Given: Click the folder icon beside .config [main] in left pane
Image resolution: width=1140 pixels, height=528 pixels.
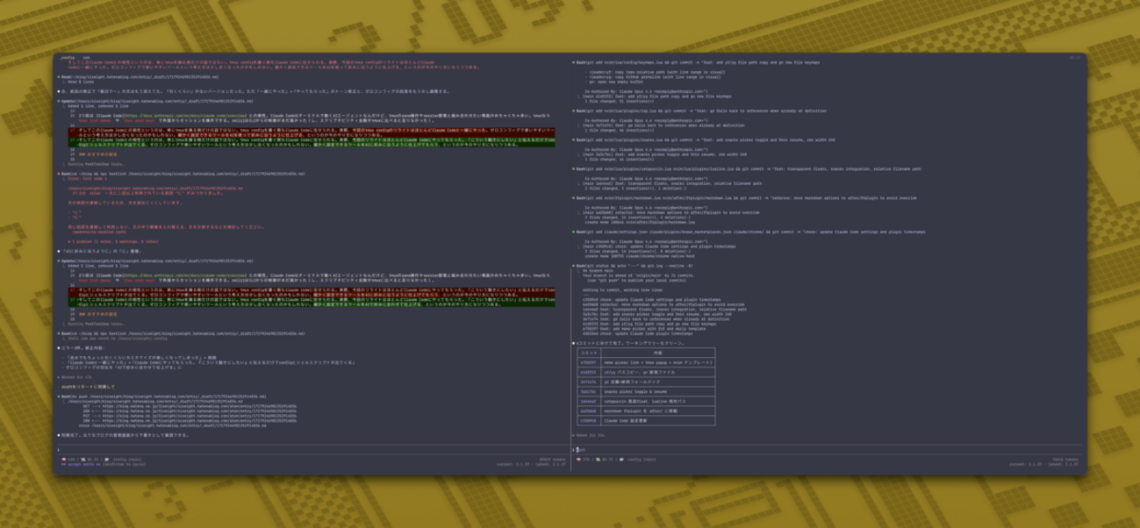Looking at the screenshot, I should pos(106,459).
